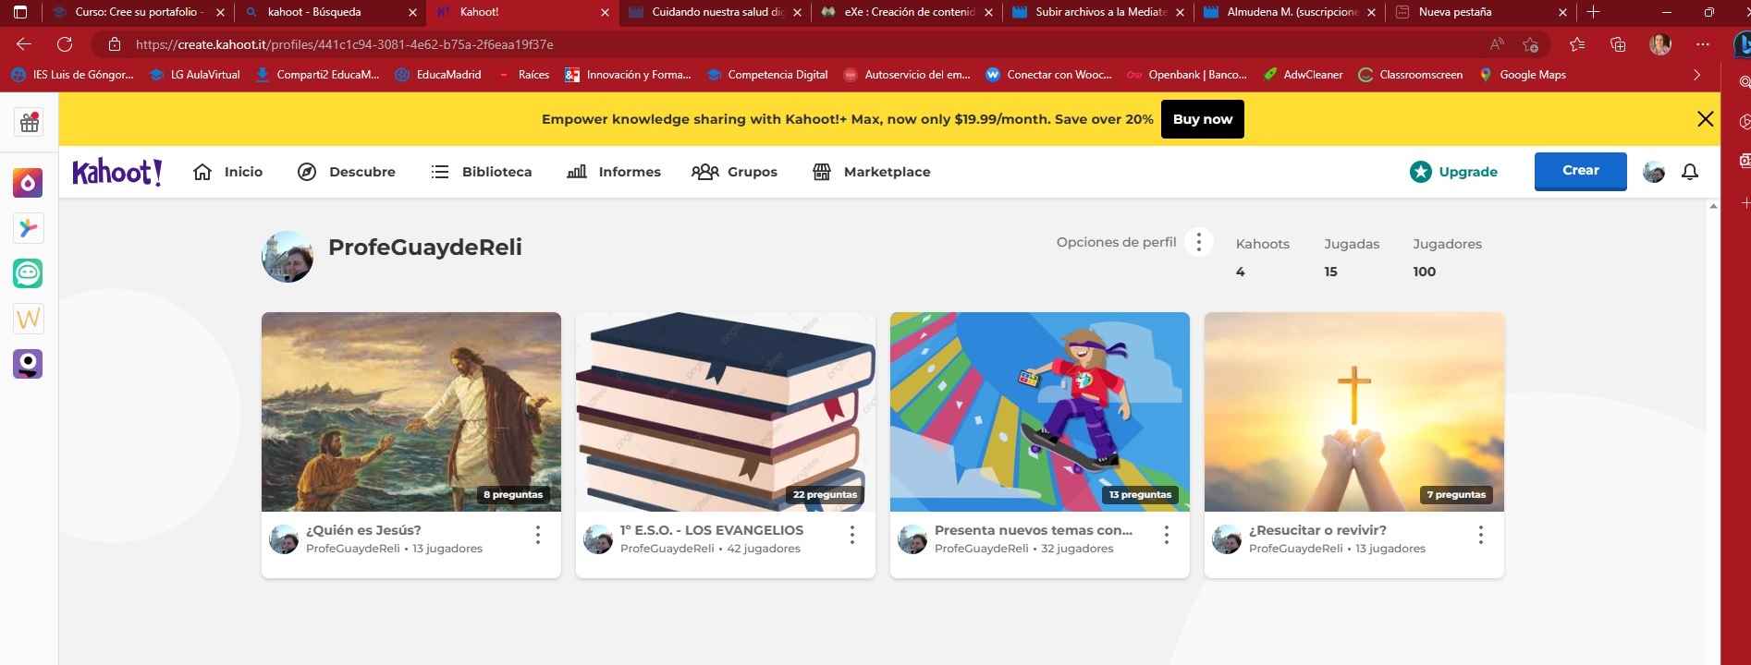
Task: Open Opciones de perfil three-dot menu
Action: click(x=1199, y=242)
